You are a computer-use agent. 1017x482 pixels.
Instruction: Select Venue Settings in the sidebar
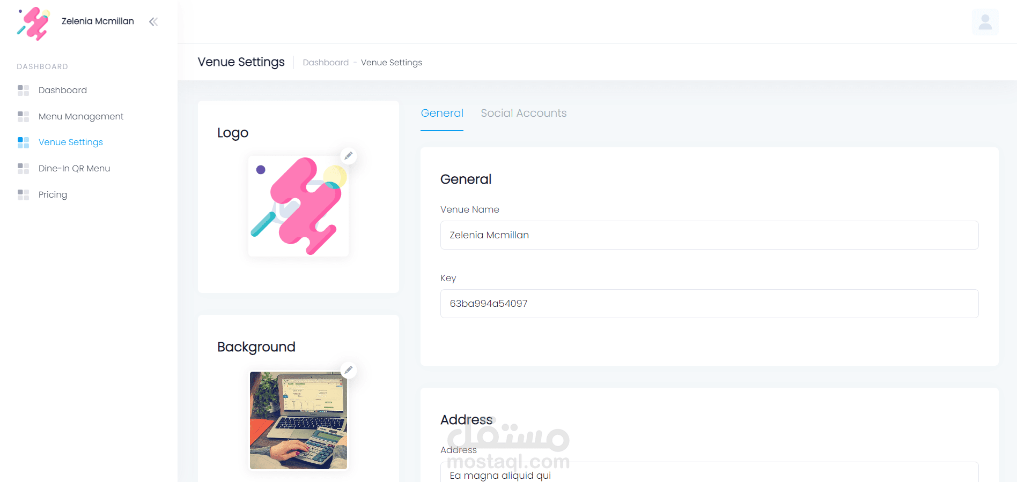[71, 142]
